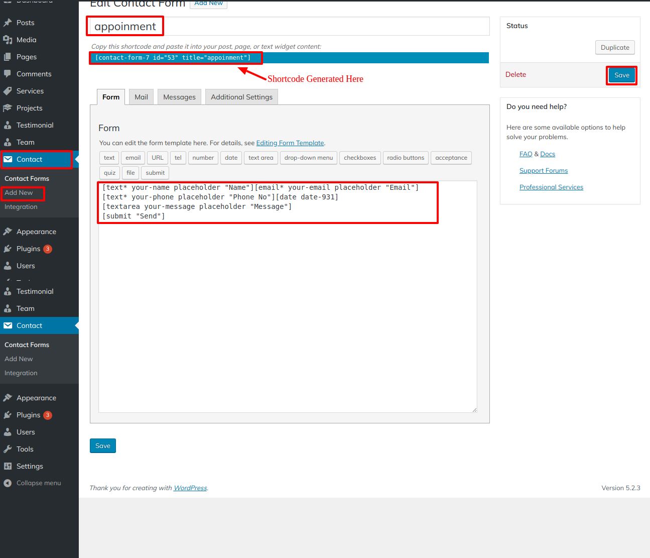Screen dimensions: 650x558
Task: Insert a drop-down menu tag
Action: click(x=308, y=158)
